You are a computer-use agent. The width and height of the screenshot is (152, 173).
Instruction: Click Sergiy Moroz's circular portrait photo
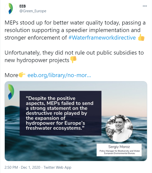tap(119, 128)
